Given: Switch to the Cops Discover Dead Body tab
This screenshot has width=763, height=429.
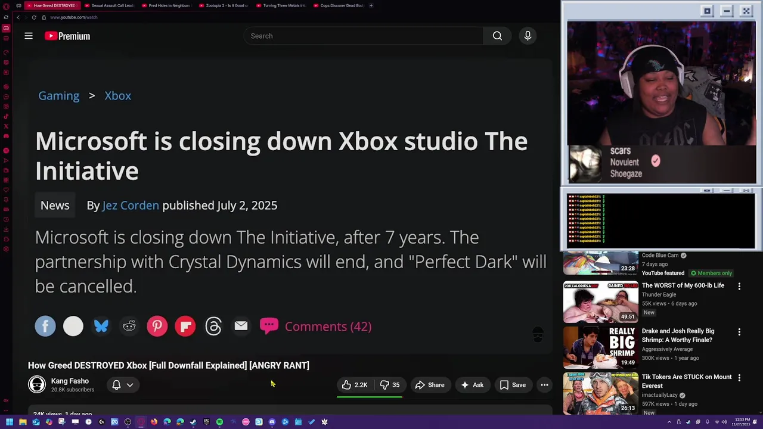Looking at the screenshot, I should 338,5.
